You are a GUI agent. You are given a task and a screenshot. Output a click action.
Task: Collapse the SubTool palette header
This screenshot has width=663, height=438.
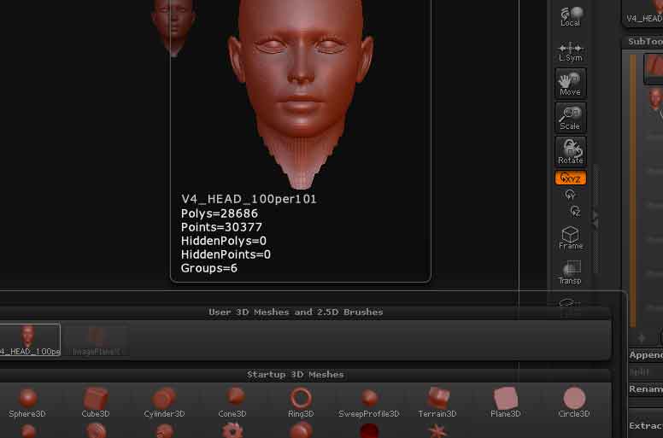[x=644, y=41]
